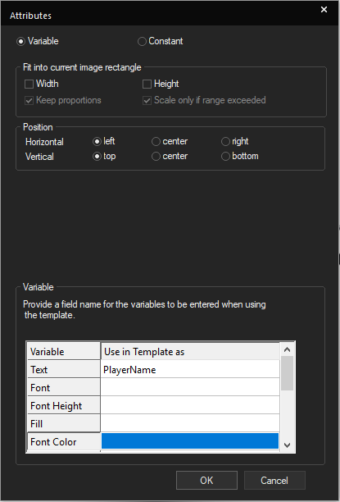Confirm the dialog with OK

tap(206, 480)
